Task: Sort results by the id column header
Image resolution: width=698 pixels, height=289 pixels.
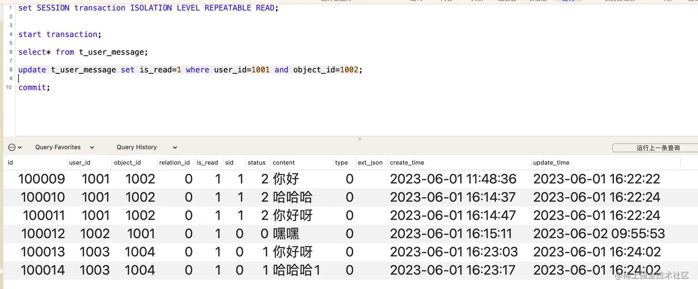Action: 11,162
